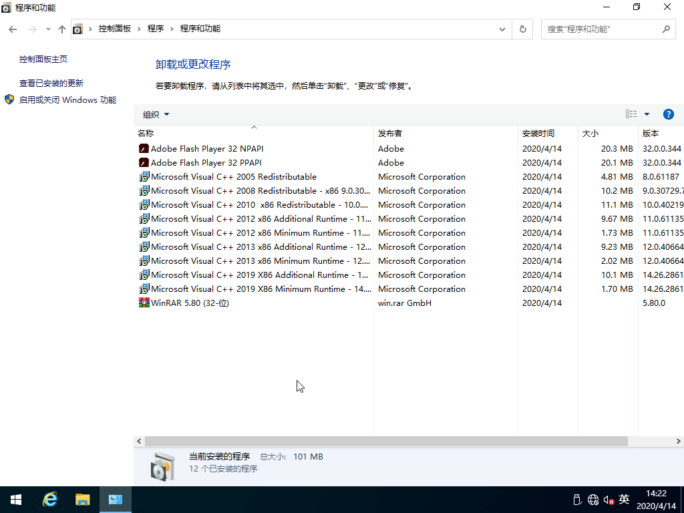The height and width of the screenshot is (513, 684).
Task: Click the horizontal scrollbar thumb
Action: (x=386, y=441)
